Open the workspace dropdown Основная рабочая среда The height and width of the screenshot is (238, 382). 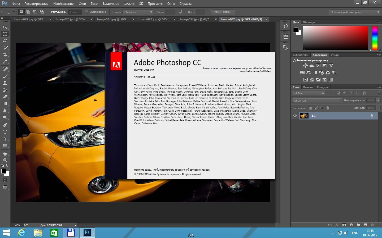pos(354,12)
